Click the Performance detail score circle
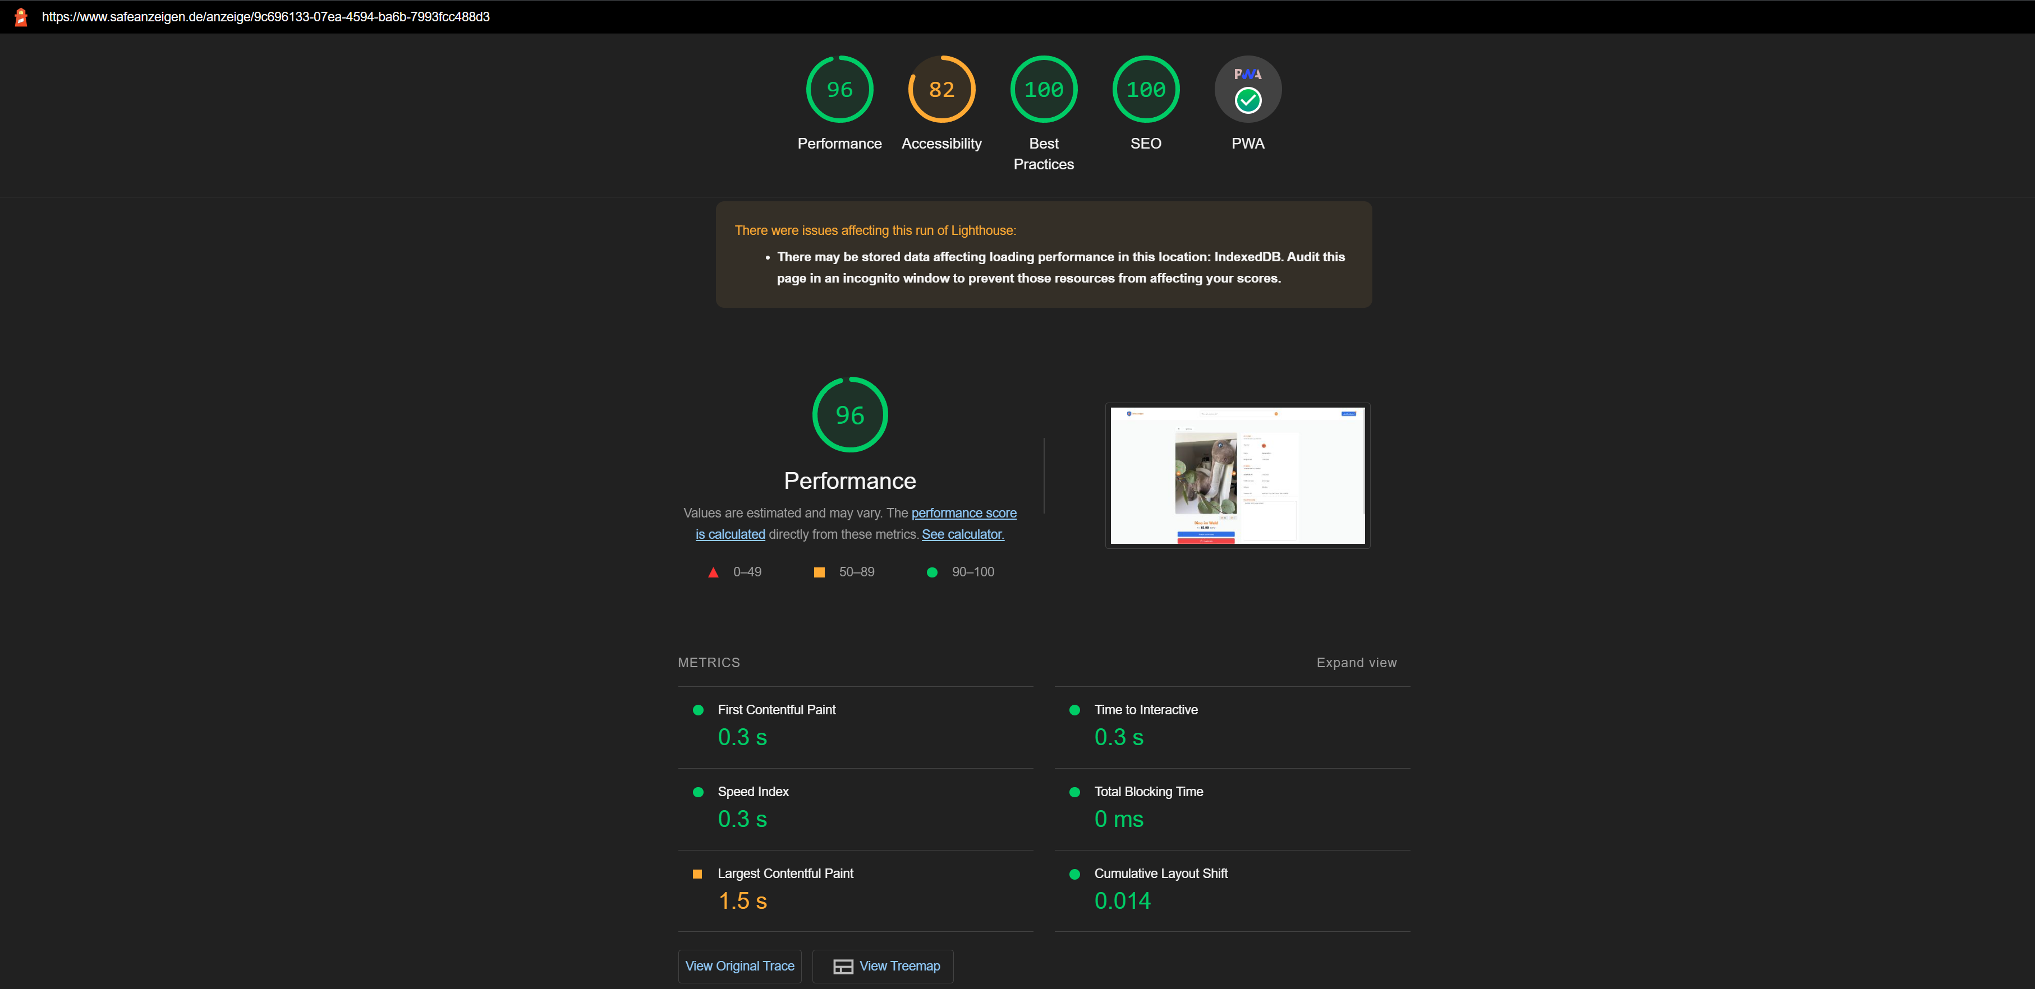This screenshot has width=2035, height=989. pos(849,414)
